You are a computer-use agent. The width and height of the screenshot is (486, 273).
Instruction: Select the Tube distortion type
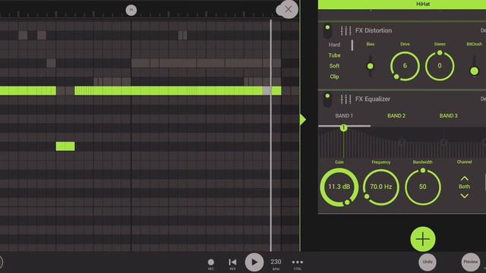pos(334,55)
